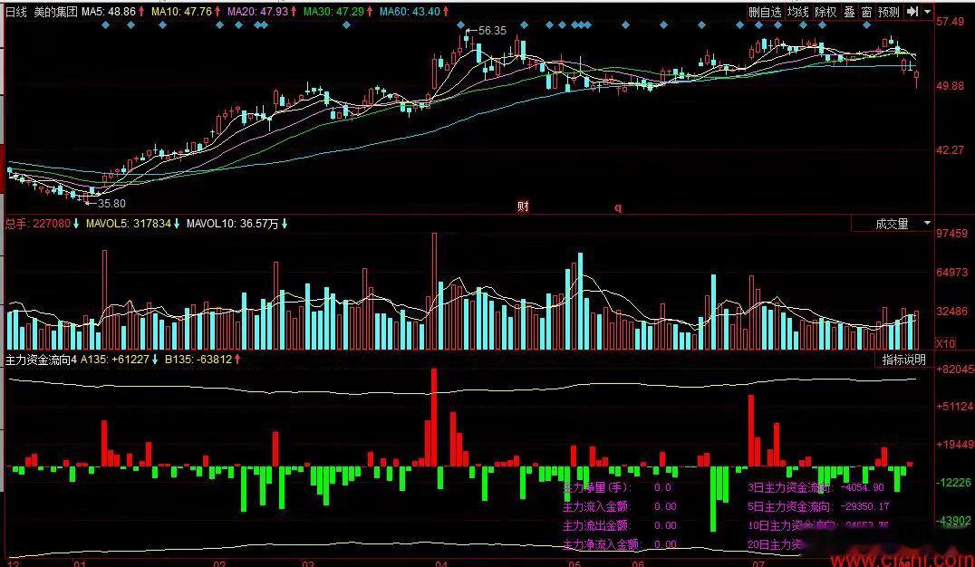Viewport: 975px width, 567px height.
Task: Click the leftmost blue diamond info marker
Action: [x=105, y=24]
